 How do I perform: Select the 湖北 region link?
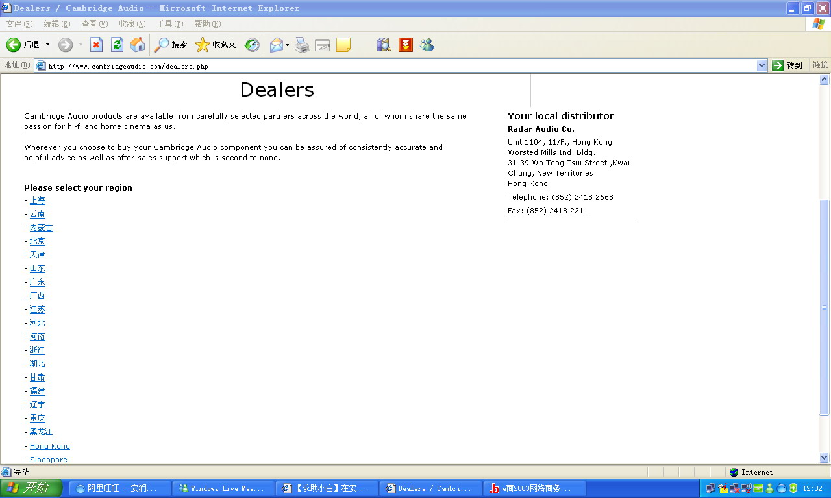coord(38,364)
